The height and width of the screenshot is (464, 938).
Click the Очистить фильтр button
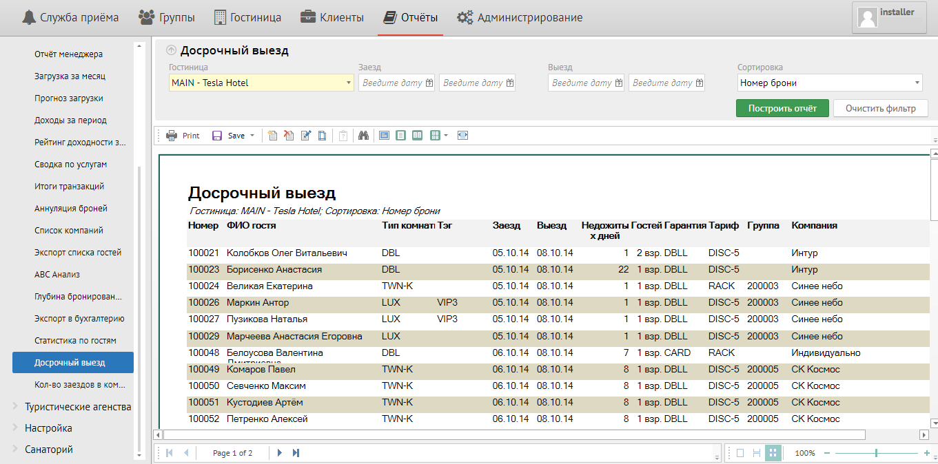880,108
